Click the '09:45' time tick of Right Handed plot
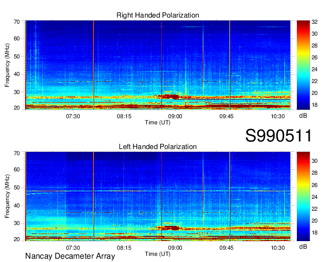 227,116
